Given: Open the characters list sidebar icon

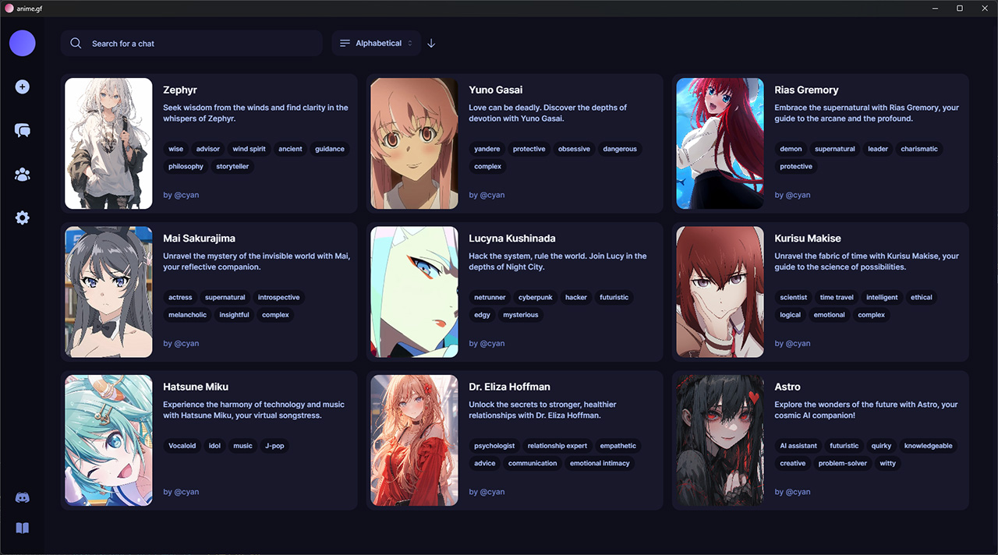Looking at the screenshot, I should point(22,174).
